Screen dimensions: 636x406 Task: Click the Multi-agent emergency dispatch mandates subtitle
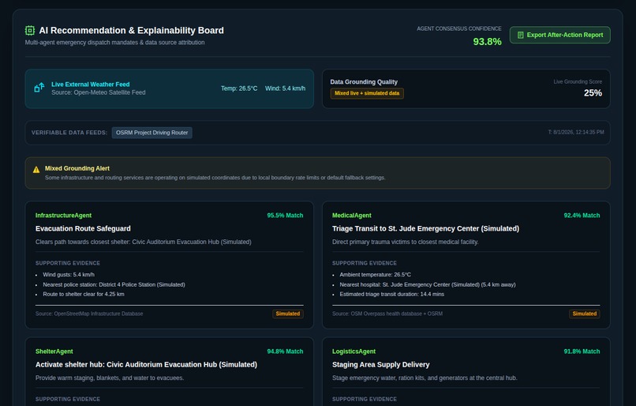[114, 43]
